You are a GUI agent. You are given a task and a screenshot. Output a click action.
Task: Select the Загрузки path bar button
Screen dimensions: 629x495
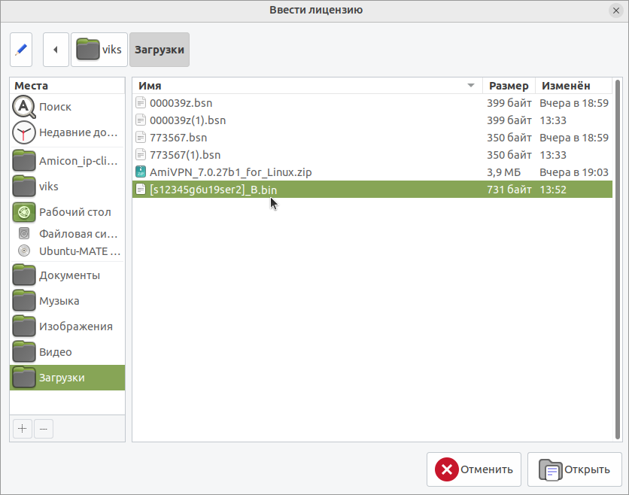160,50
